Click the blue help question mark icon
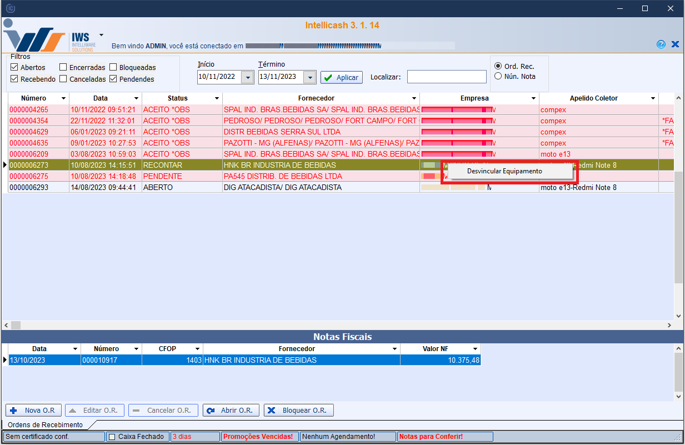This screenshot has width=685, height=445. 661,44
